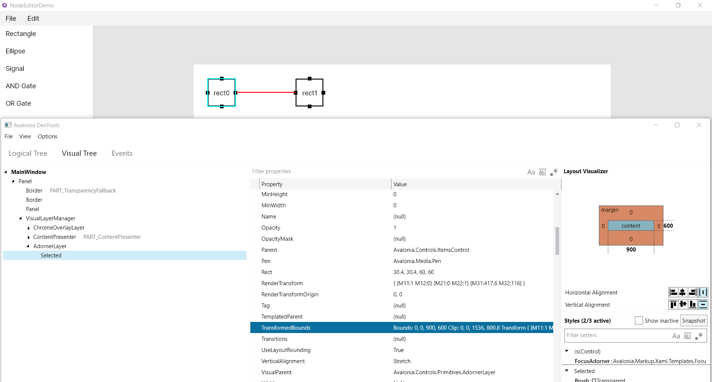
Task: Switch to the Logical Tree tab
Action: tap(28, 153)
